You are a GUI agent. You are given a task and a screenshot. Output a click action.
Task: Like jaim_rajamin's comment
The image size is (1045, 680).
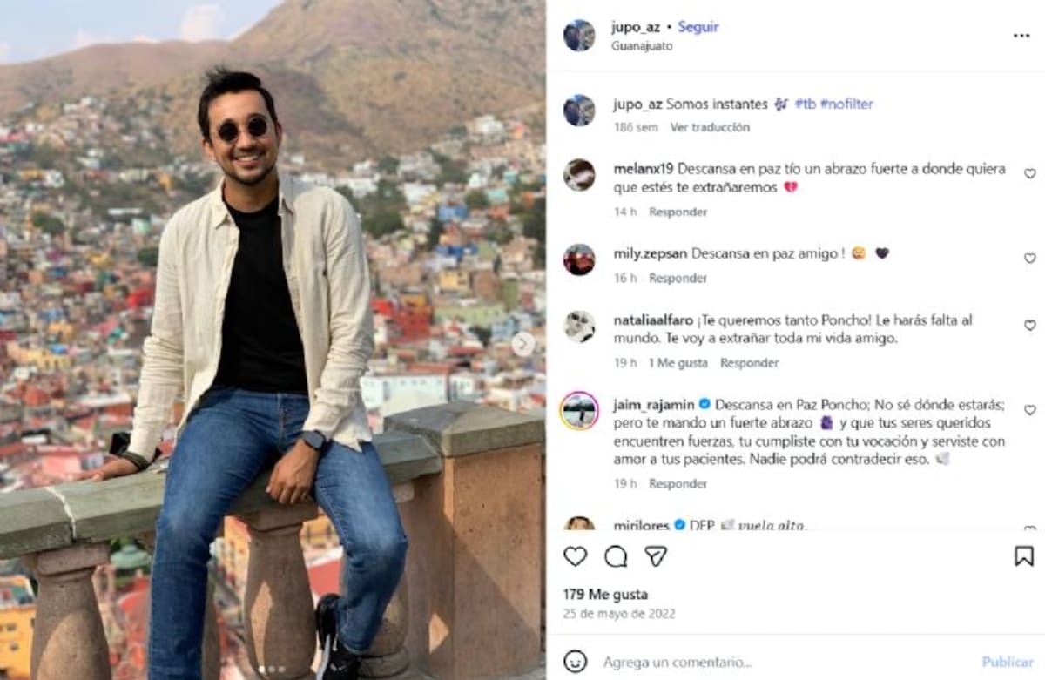coord(1030,410)
